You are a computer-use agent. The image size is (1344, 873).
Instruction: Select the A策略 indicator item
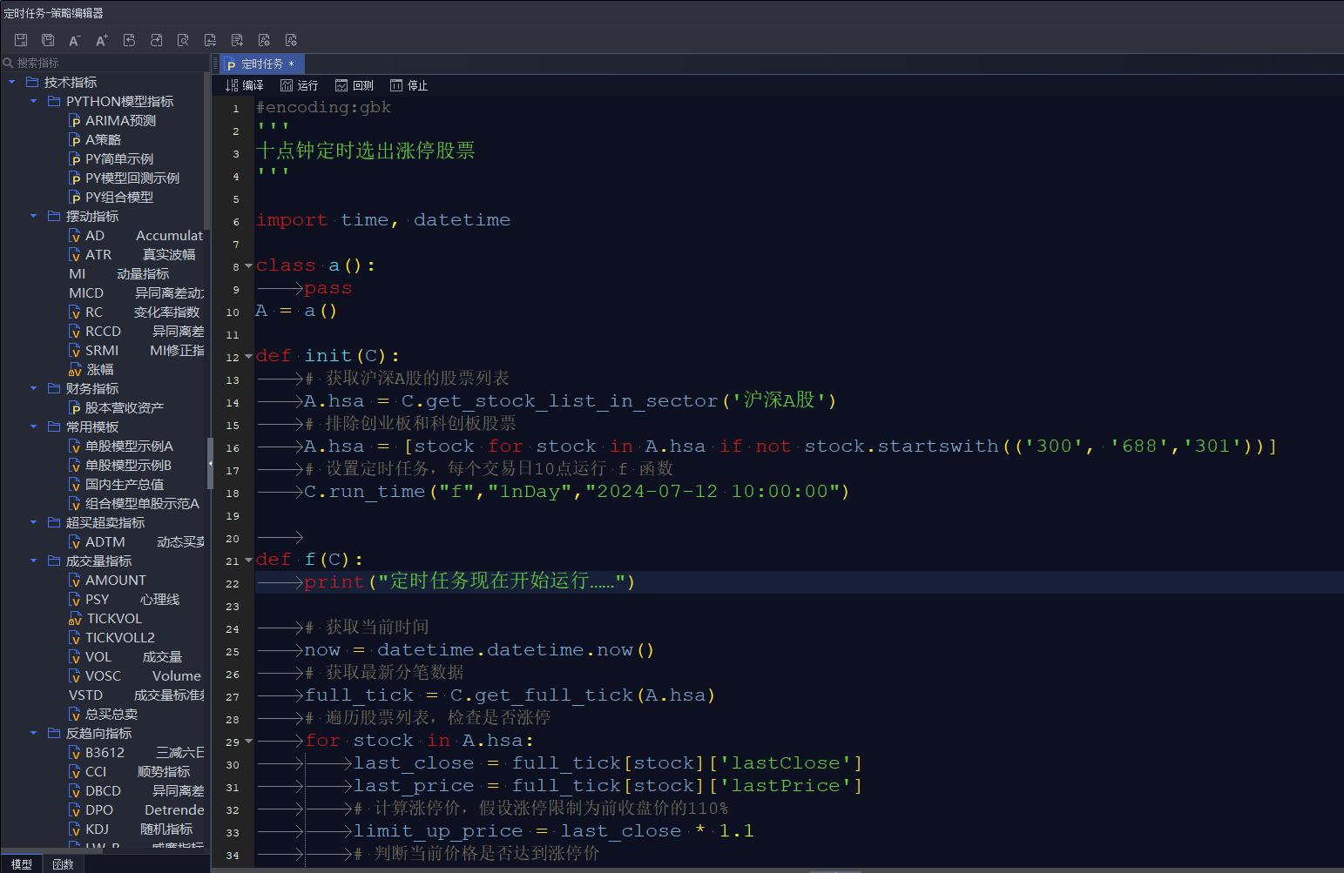(x=96, y=139)
